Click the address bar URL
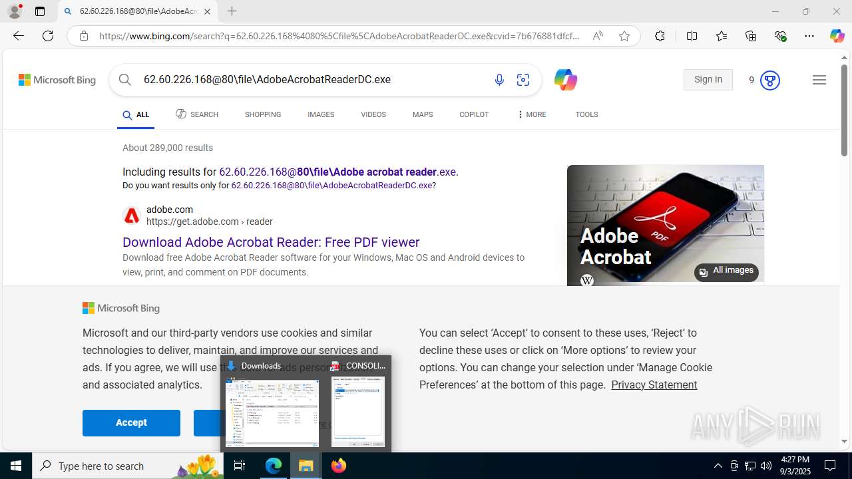The width and height of the screenshot is (852, 479). pyautogui.click(x=339, y=36)
